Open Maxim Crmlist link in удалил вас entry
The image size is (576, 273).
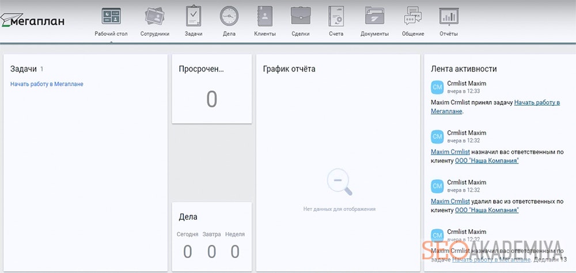point(450,202)
